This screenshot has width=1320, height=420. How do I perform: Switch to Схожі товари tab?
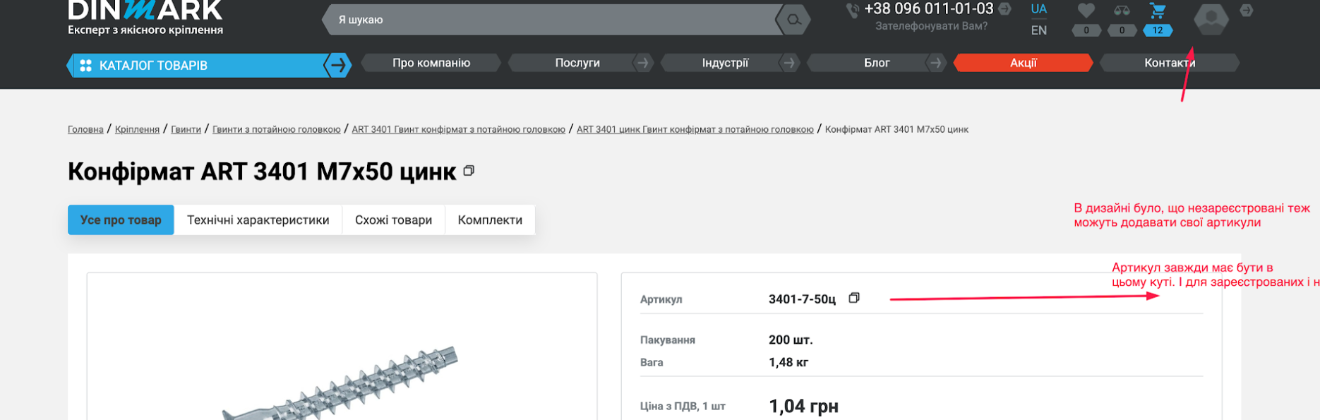(393, 220)
